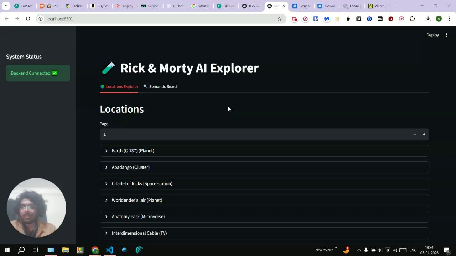Click the dark red U extension icon
This screenshot has width=456, height=256.
click(x=391, y=19)
